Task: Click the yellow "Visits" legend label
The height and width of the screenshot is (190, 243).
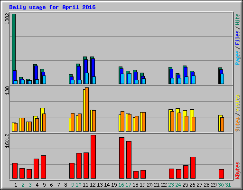Action: point(237,103)
